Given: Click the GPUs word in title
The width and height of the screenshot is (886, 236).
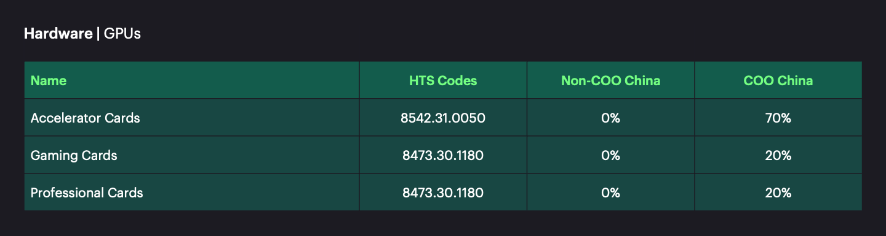Looking at the screenshot, I should [x=122, y=34].
